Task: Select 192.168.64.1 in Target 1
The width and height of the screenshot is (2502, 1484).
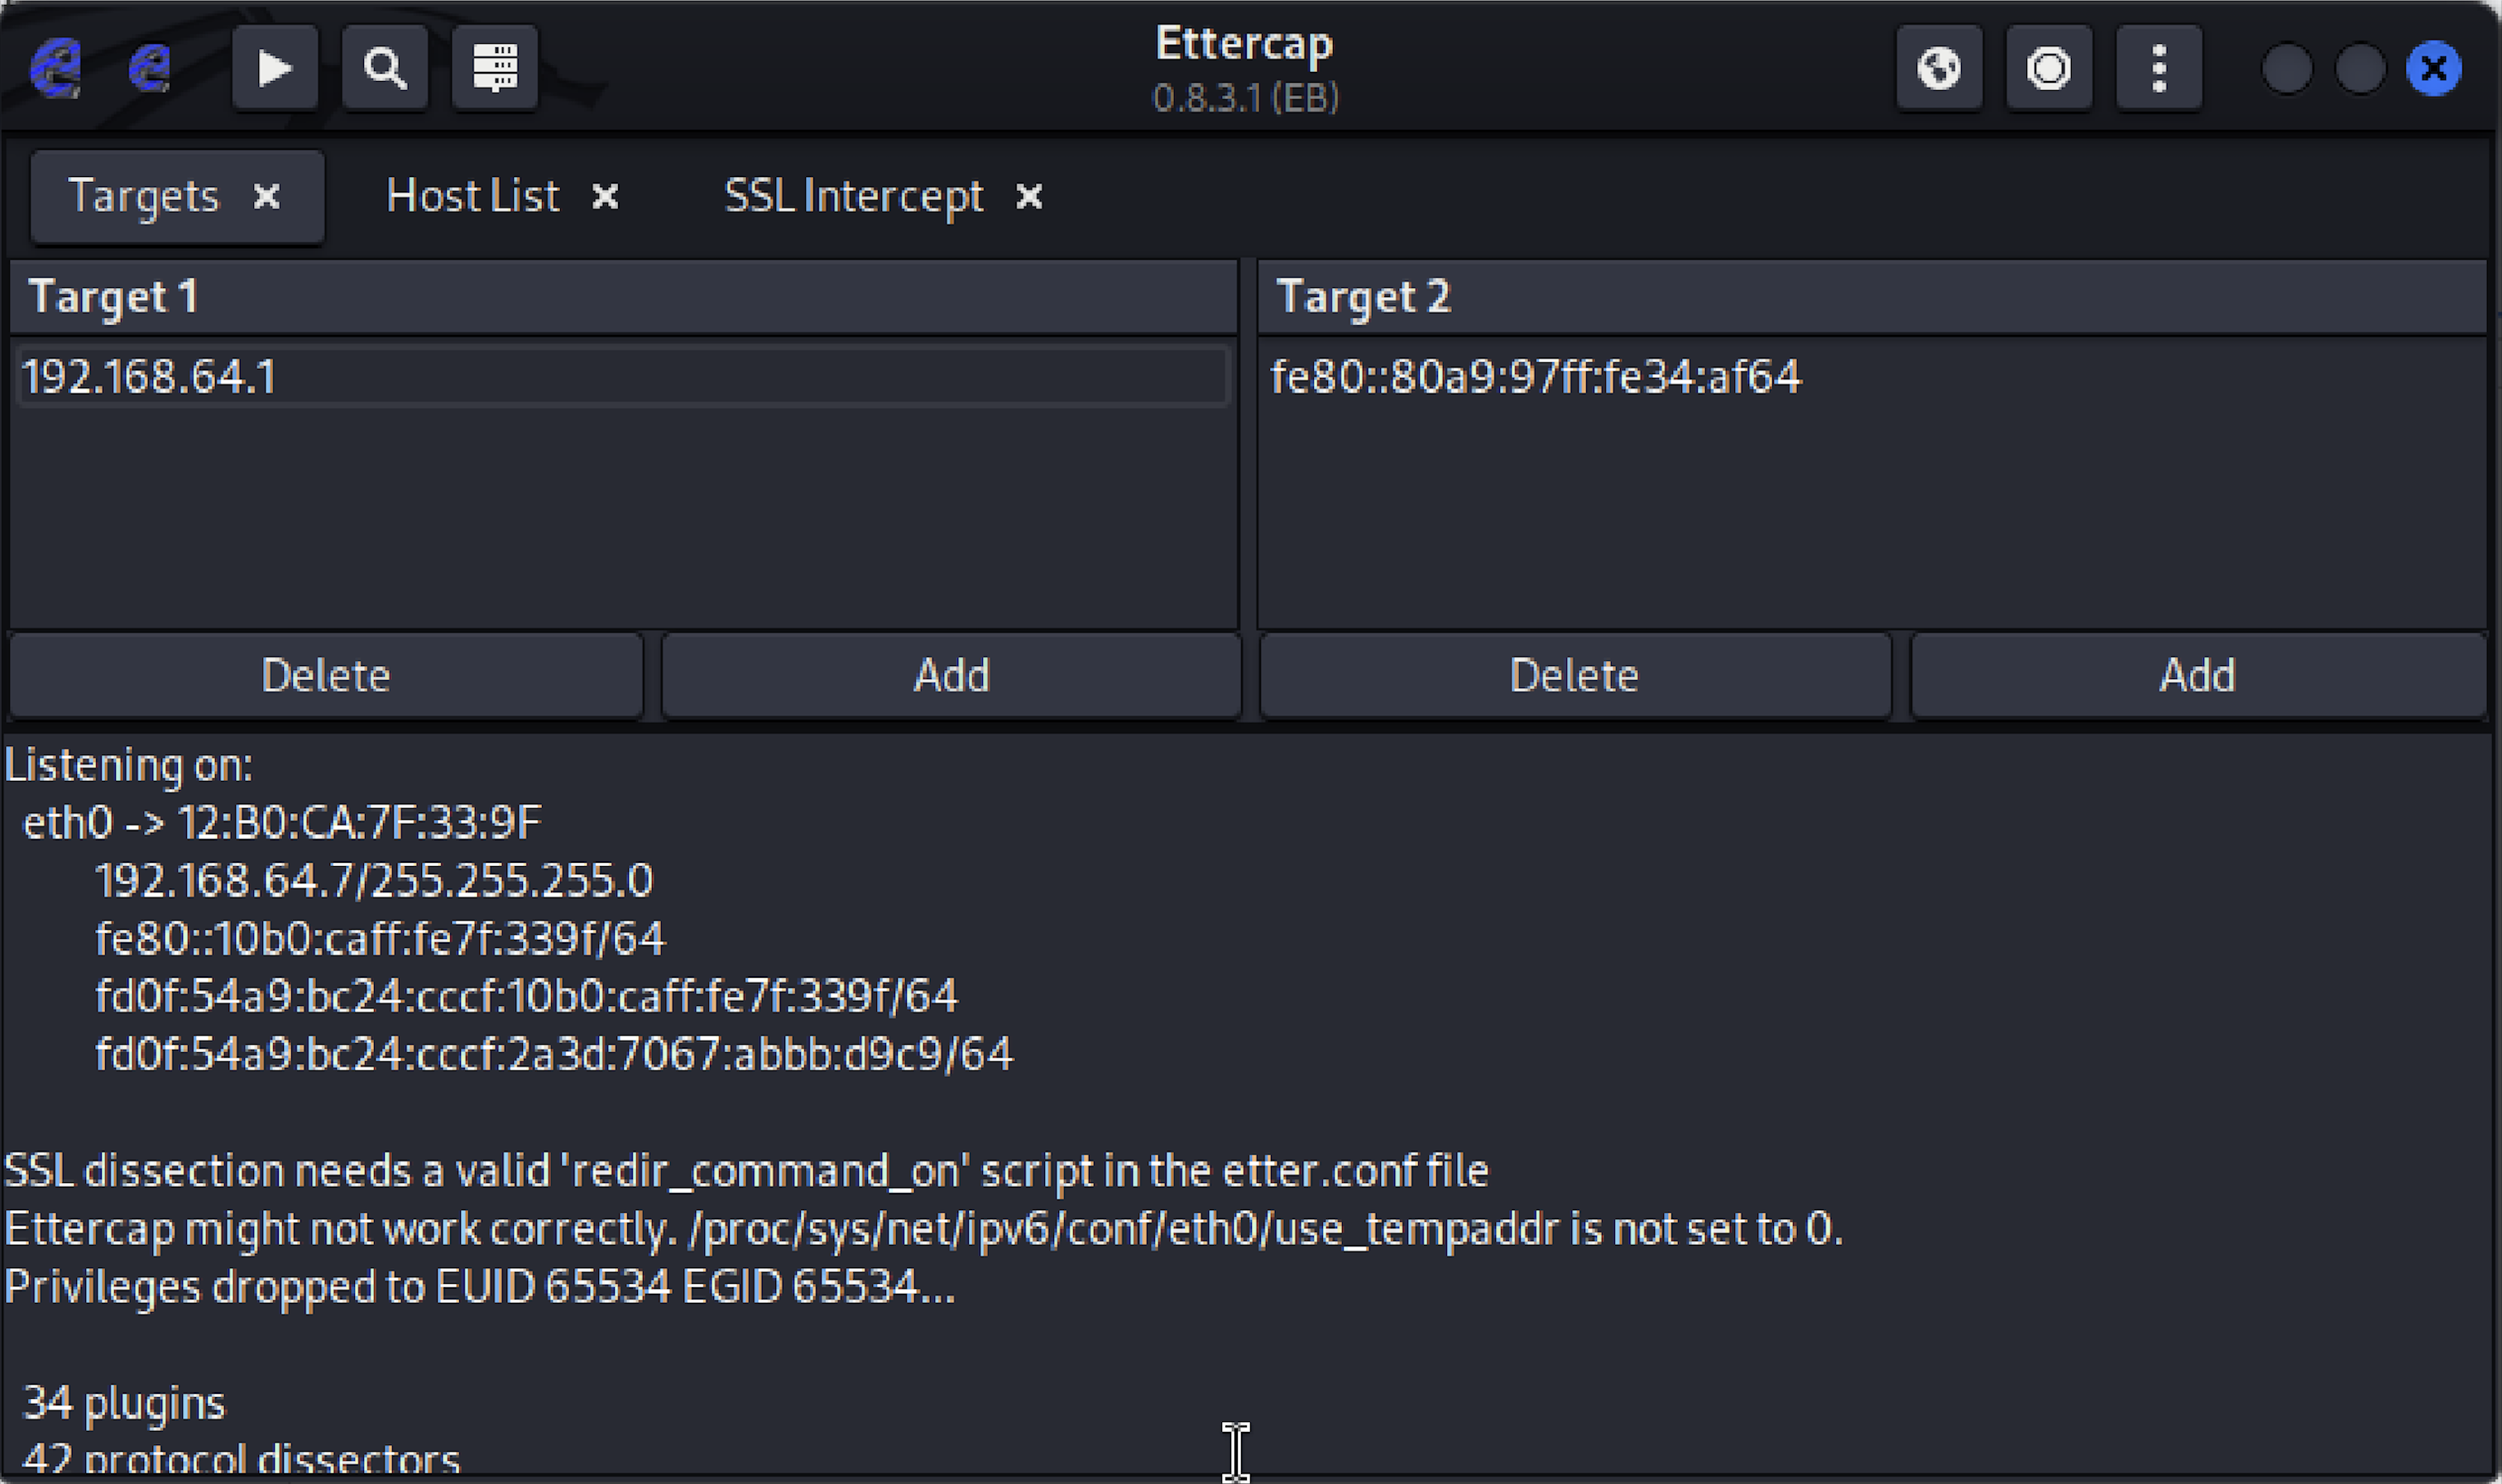Action: 624,377
